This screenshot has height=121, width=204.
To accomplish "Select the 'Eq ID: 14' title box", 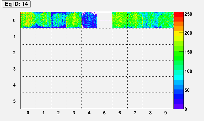I will 16,4.
